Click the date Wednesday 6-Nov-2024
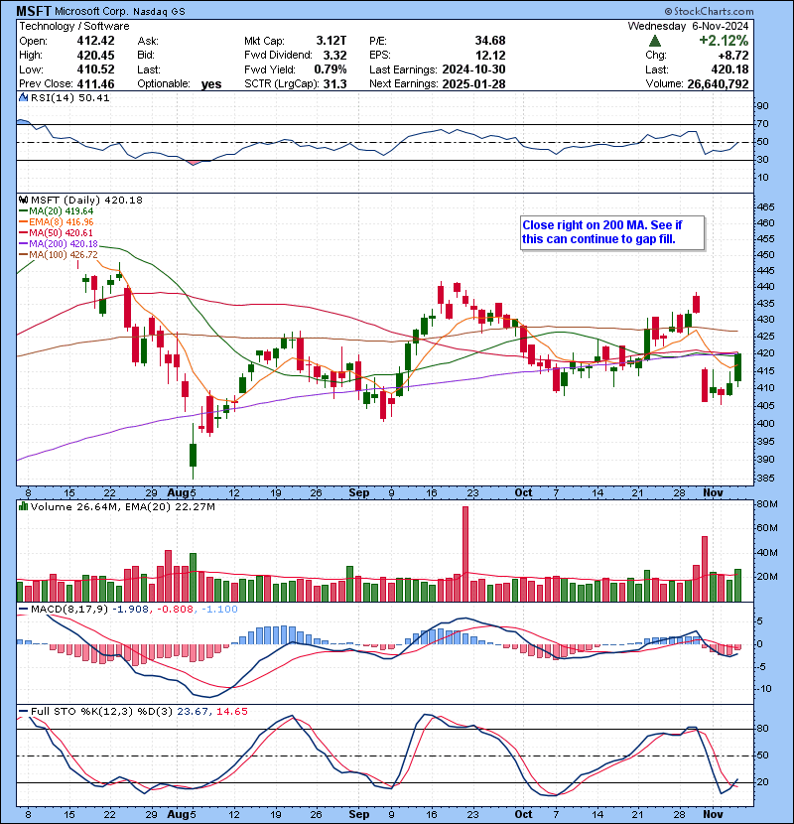 689,26
